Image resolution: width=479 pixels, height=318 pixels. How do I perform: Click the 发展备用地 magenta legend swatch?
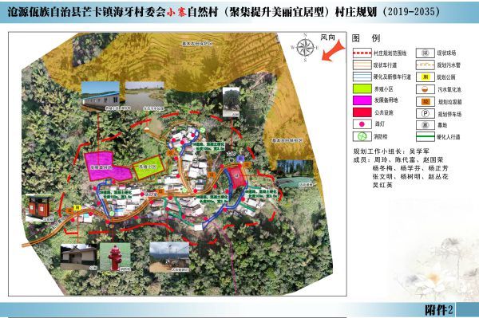[x=362, y=100]
